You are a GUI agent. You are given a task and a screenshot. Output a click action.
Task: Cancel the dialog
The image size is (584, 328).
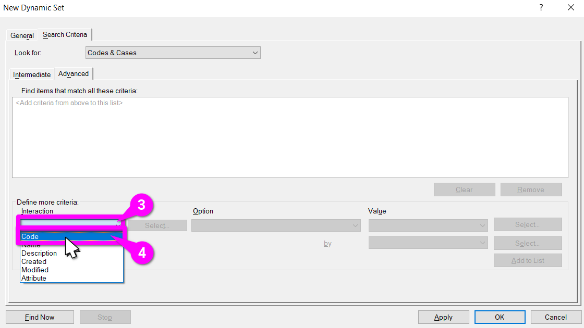(555, 317)
